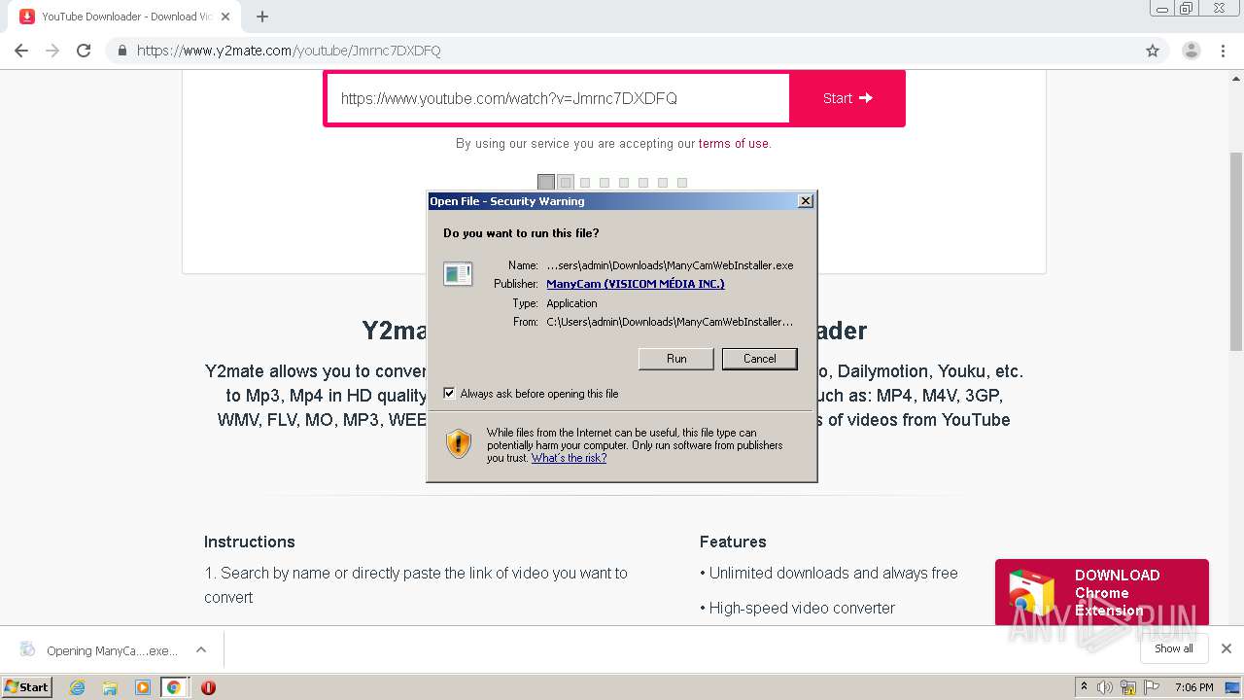Select the last slider indicator square
The image size is (1244, 700).
pos(682,183)
